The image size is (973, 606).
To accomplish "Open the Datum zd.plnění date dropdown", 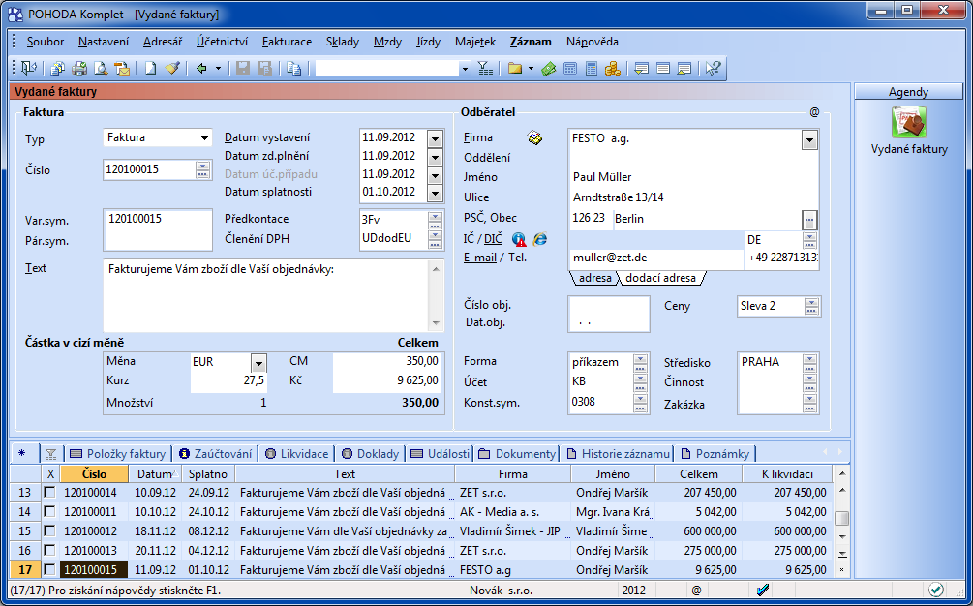I will (436, 156).
